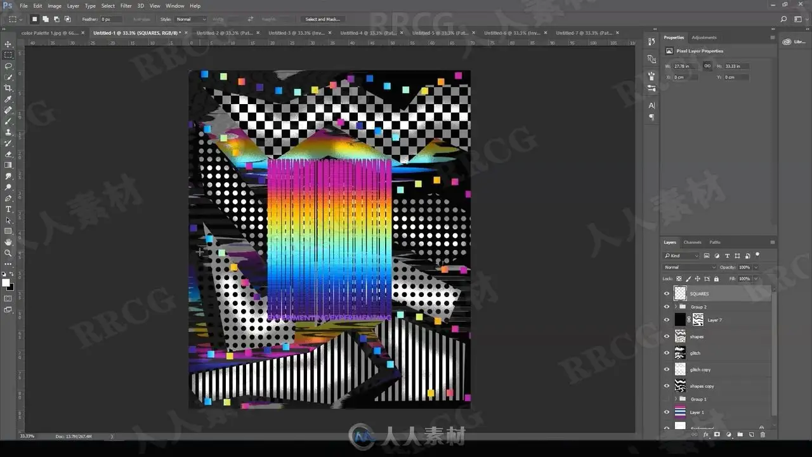Select the Lasso tool
Screen dimensions: 812x457
(8, 66)
